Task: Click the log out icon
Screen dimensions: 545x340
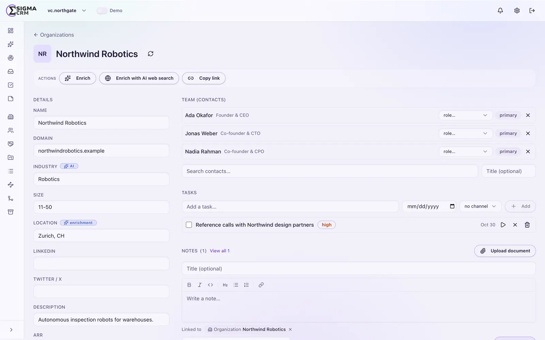Action: pyautogui.click(x=532, y=11)
